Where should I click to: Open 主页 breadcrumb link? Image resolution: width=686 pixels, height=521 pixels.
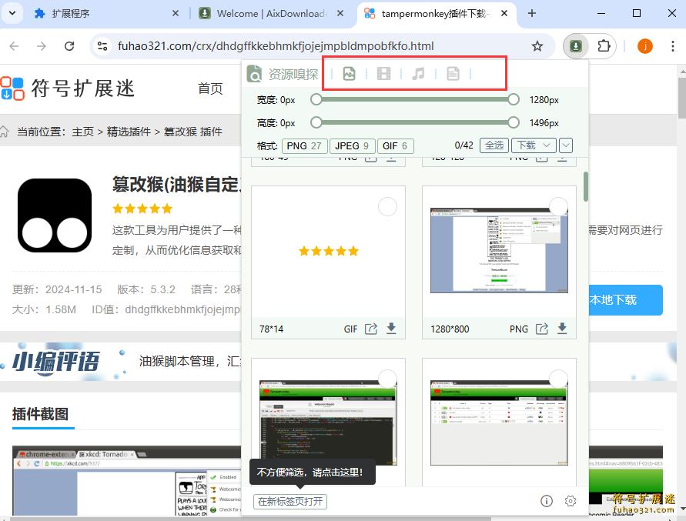(x=82, y=132)
